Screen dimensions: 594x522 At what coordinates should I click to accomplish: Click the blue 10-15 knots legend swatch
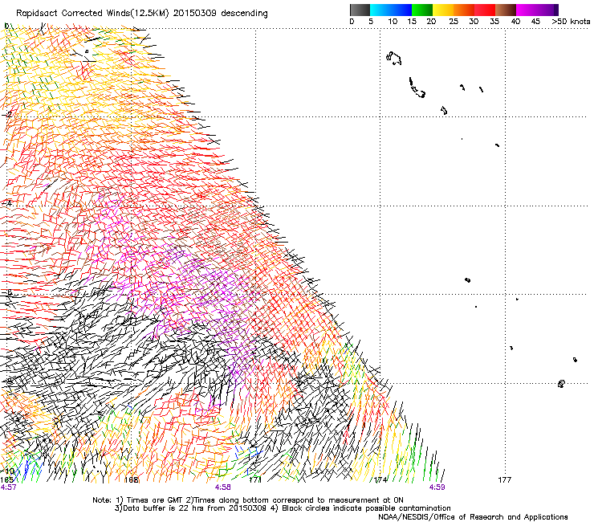(x=401, y=10)
